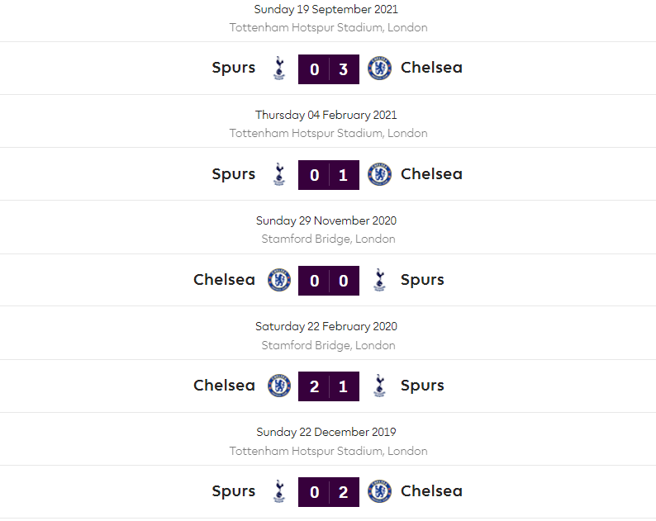Select Chelsea team name in the 0-0 match
The image size is (656, 521).
click(224, 280)
